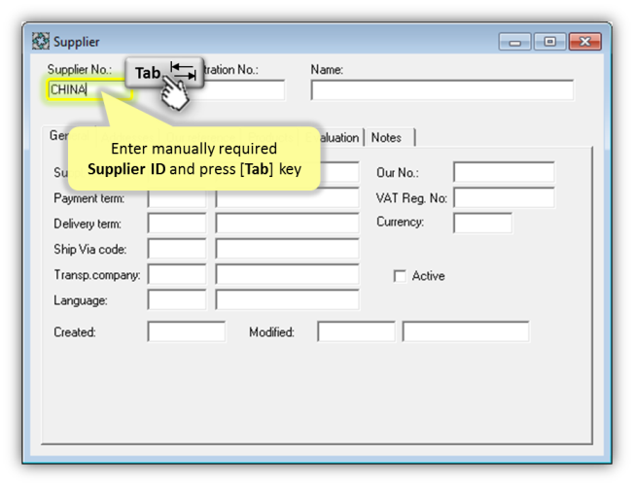Click the Currency: label
The height and width of the screenshot is (486, 634).
(x=400, y=222)
